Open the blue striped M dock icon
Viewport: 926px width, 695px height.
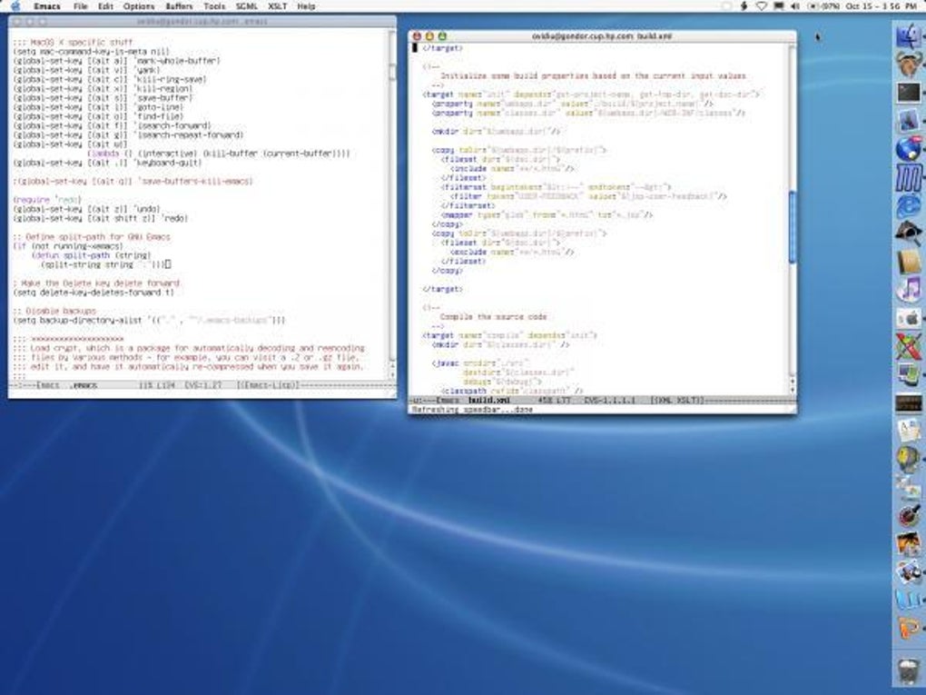908,178
